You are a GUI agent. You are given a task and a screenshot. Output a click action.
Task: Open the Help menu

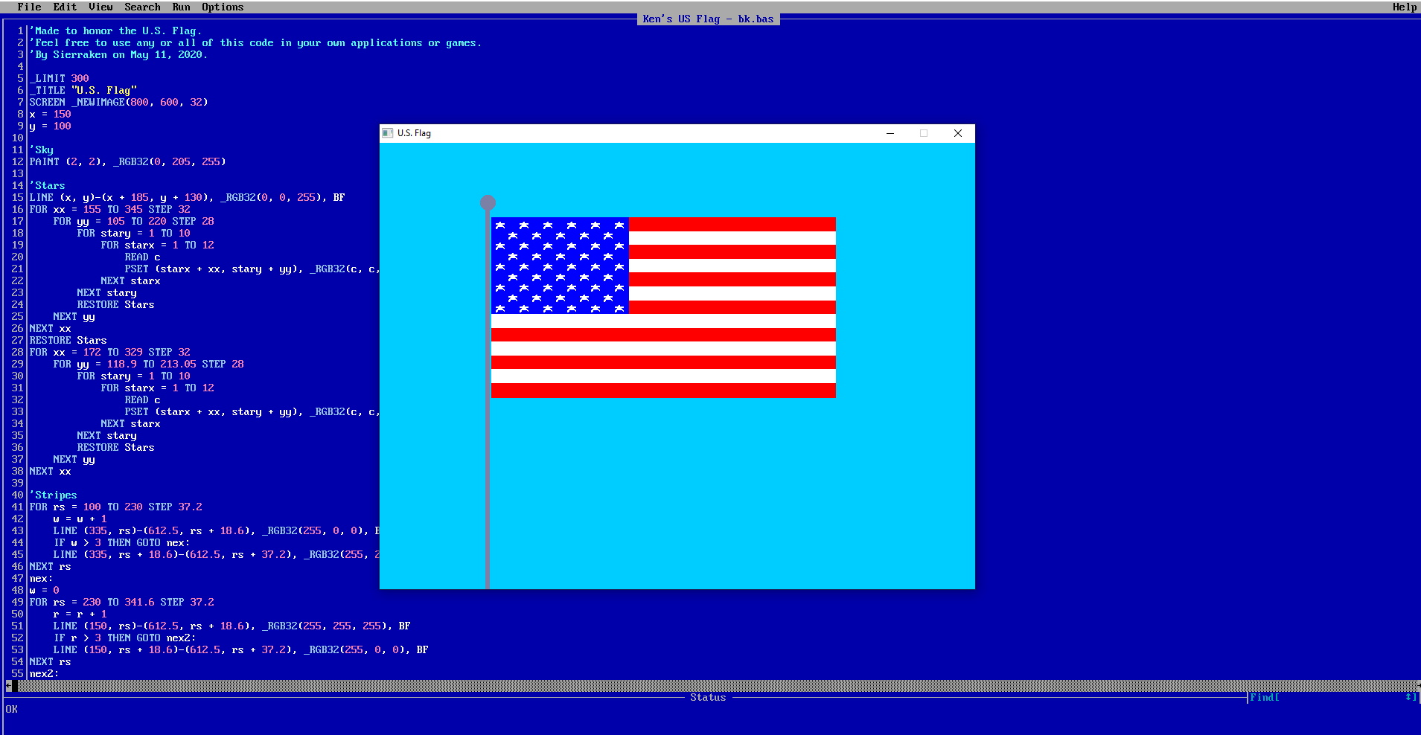coord(1404,7)
